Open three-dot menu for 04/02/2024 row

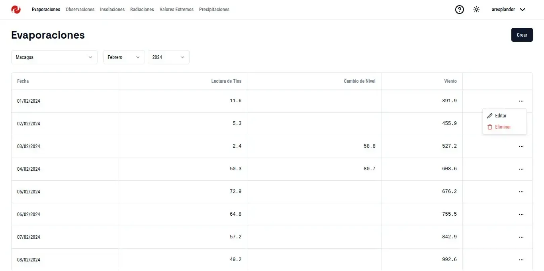click(521, 169)
